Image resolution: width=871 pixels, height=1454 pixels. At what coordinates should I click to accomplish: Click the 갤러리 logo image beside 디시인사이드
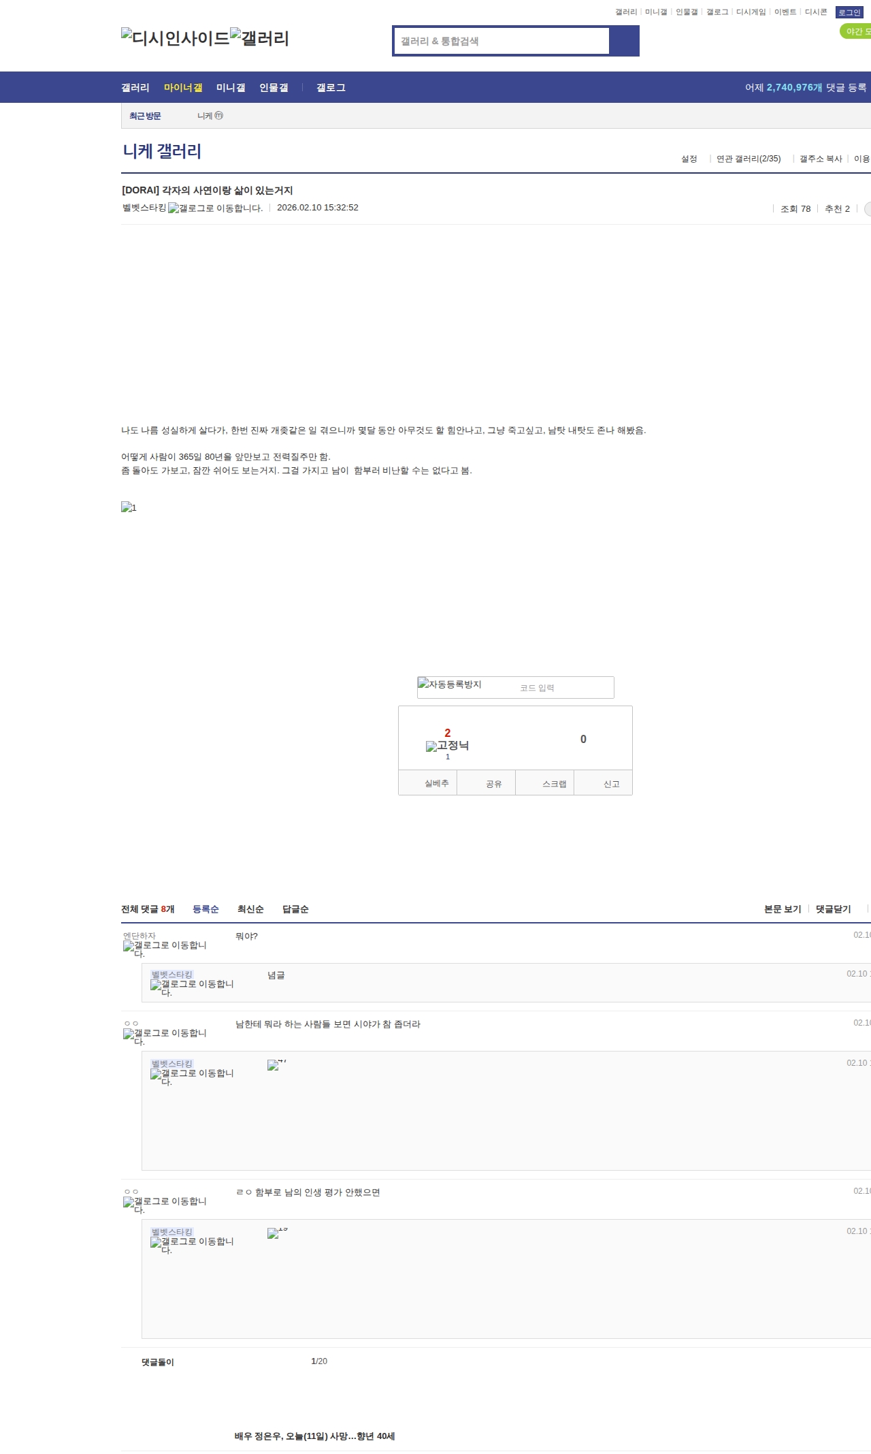pos(260,37)
